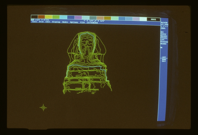Image resolution: width=198 pixels, height=135 pixels.
Task: Choose the All zoom option in the side menu
Action: [x=162, y=32]
